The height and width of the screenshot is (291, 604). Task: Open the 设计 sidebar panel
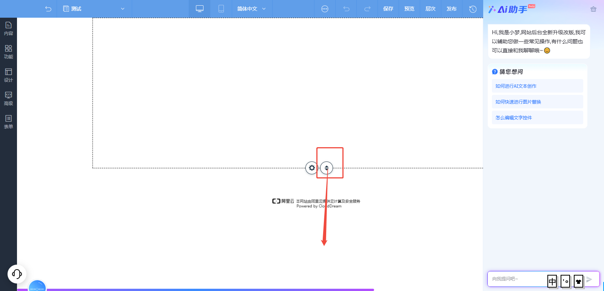8,75
